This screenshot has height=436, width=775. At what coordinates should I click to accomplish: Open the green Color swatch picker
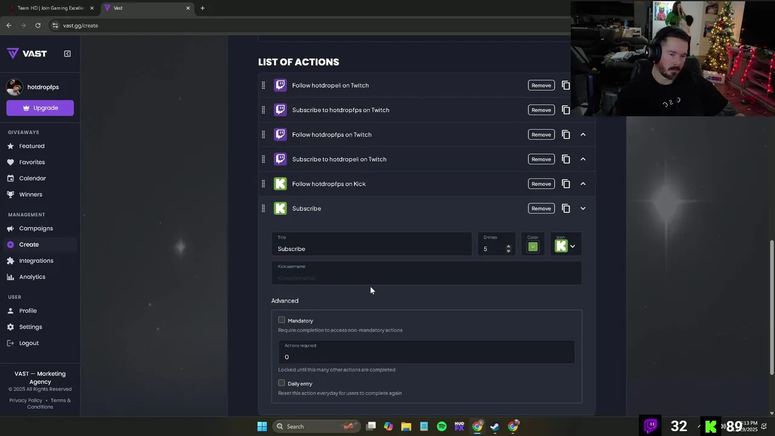[533, 246]
